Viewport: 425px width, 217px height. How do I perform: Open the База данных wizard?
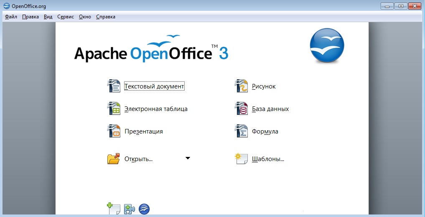click(270, 109)
